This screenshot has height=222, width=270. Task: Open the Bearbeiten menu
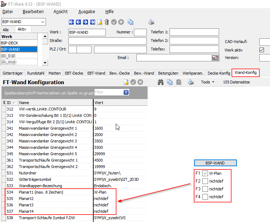(x=33, y=12)
